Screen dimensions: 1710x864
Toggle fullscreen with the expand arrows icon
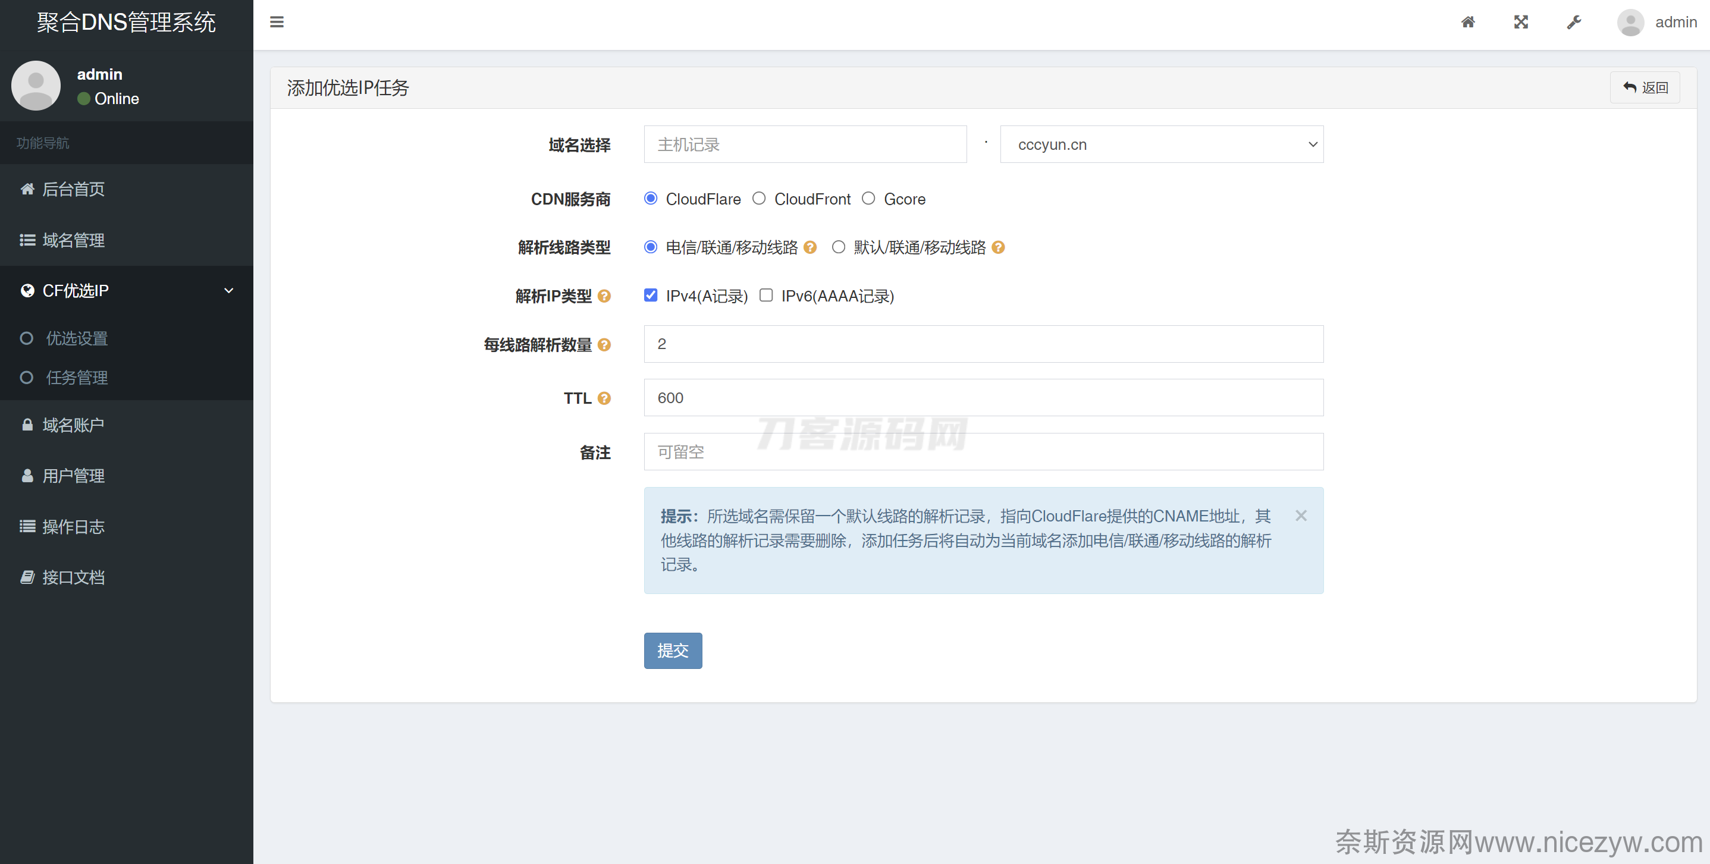point(1521,22)
